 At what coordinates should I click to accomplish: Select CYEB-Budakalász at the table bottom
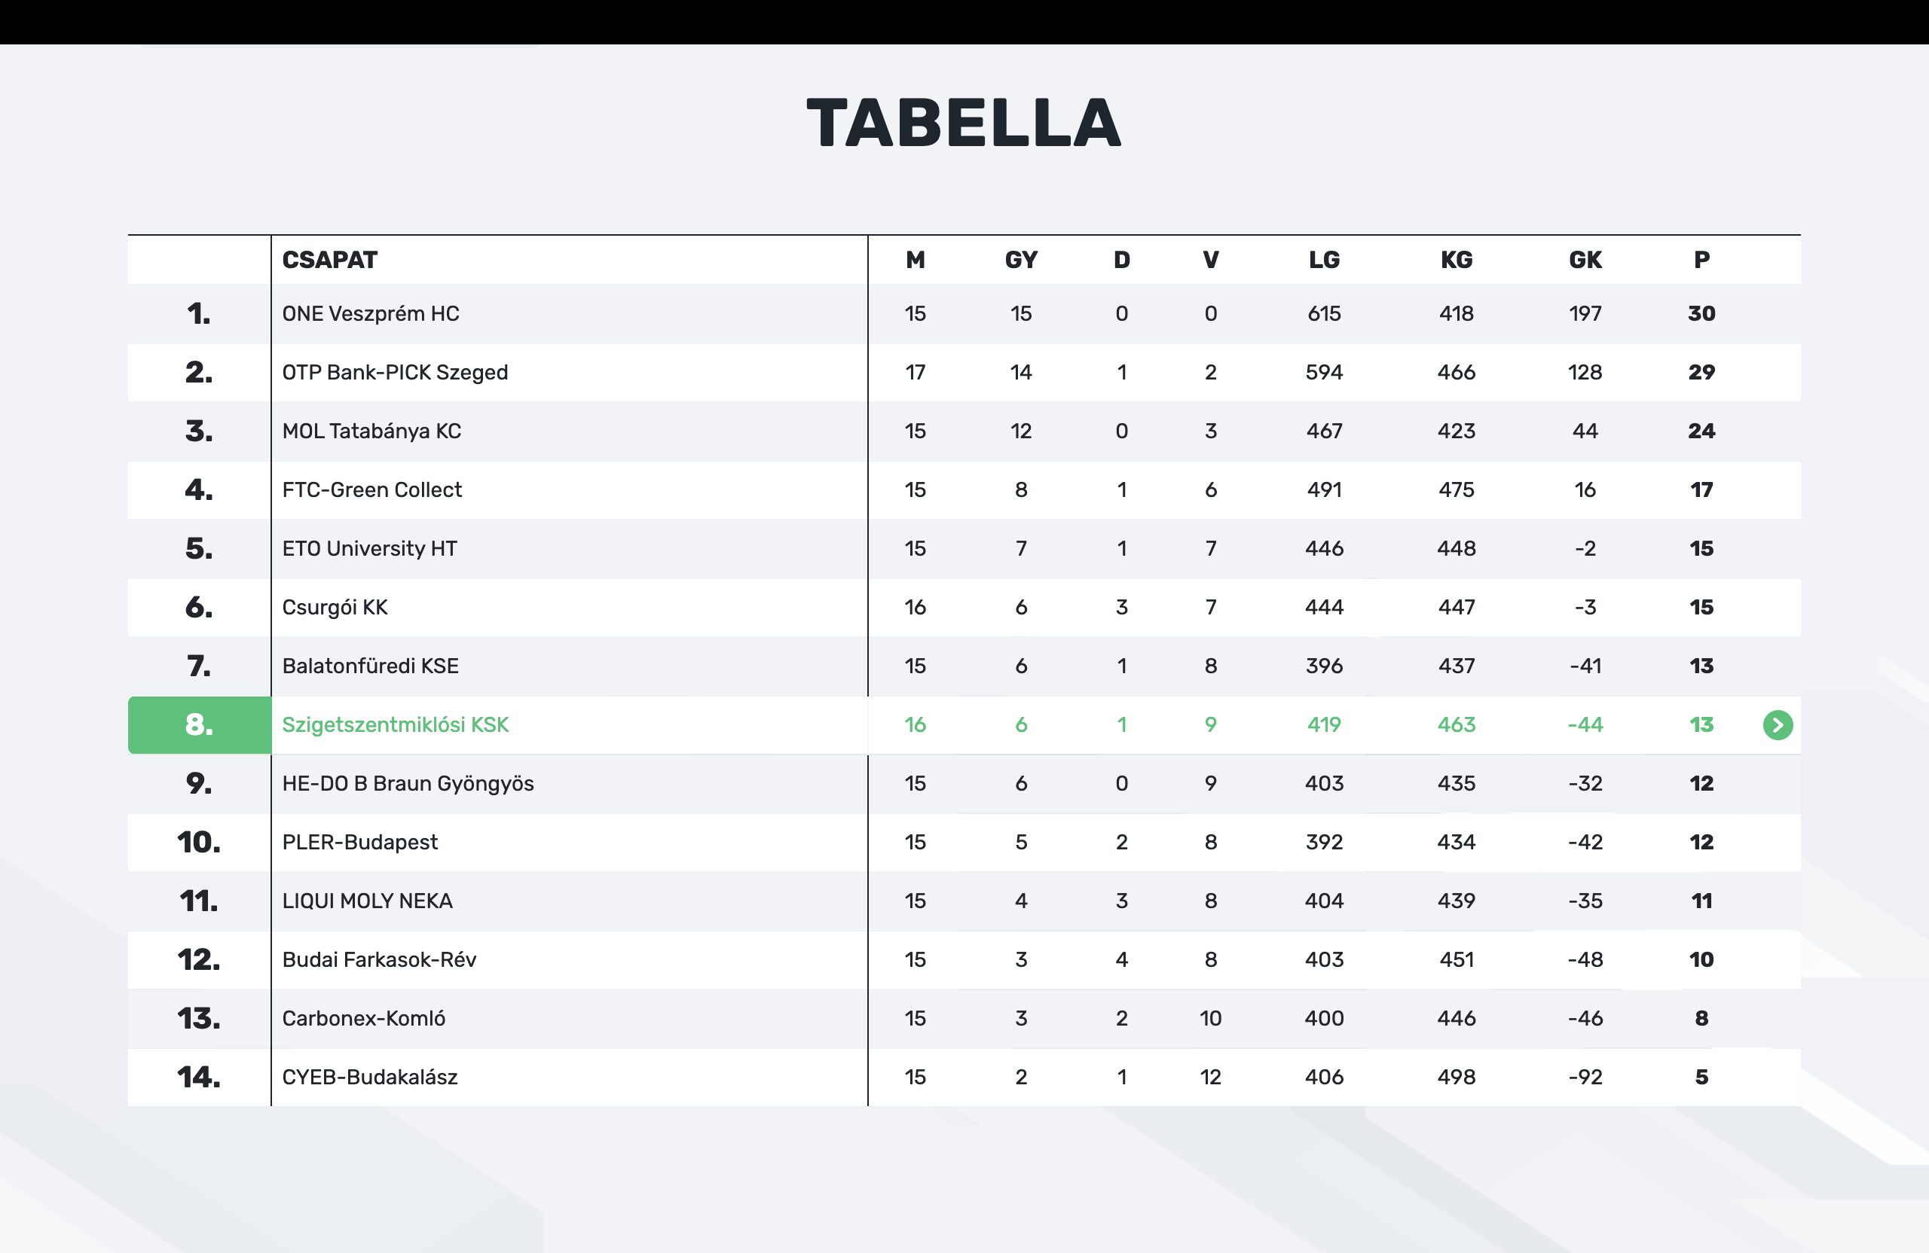(369, 1078)
